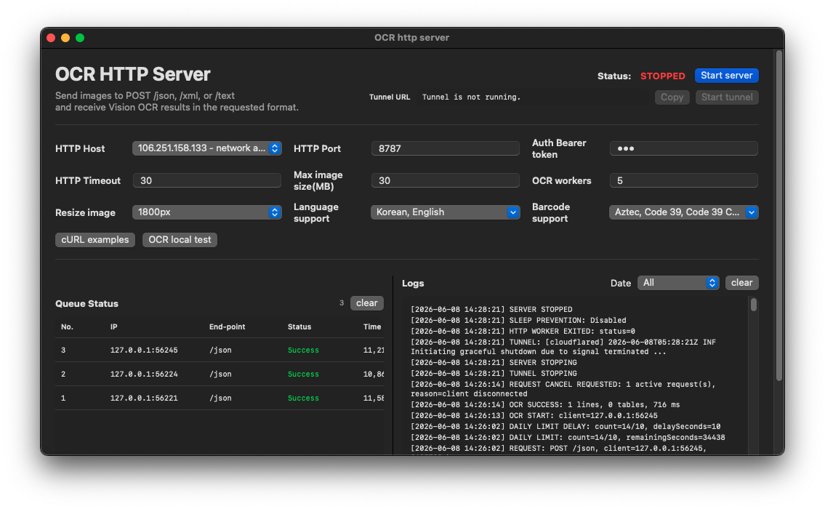This screenshot has height=509, width=825.
Task: Click the Status column header
Action: pos(299,327)
